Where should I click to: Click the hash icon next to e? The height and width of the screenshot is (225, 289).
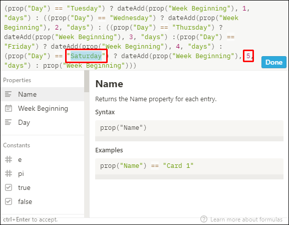point(9,159)
